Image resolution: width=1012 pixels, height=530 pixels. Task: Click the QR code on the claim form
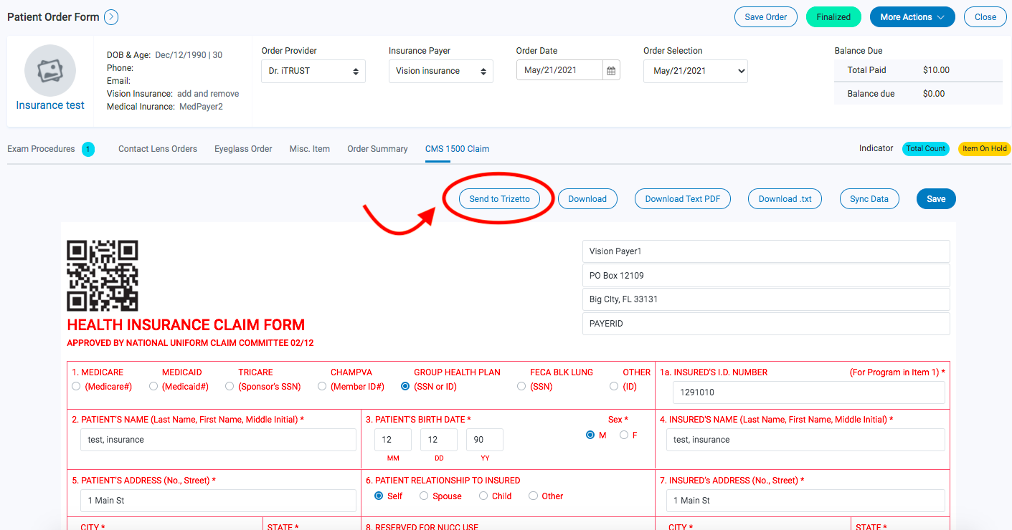click(x=102, y=276)
